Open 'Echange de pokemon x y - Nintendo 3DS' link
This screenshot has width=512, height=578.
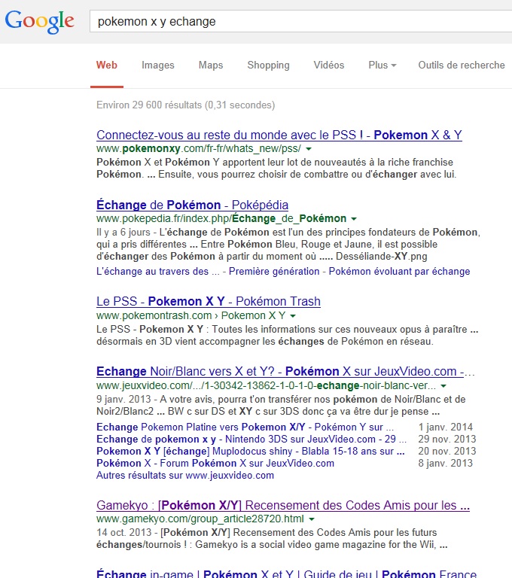(251, 439)
